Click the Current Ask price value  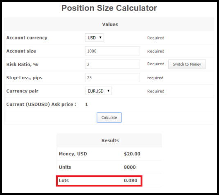point(86,104)
